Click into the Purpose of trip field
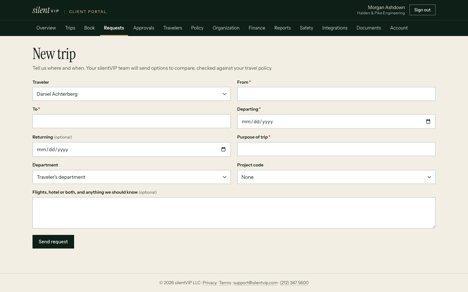This screenshot has height=292, width=468. [x=336, y=149]
